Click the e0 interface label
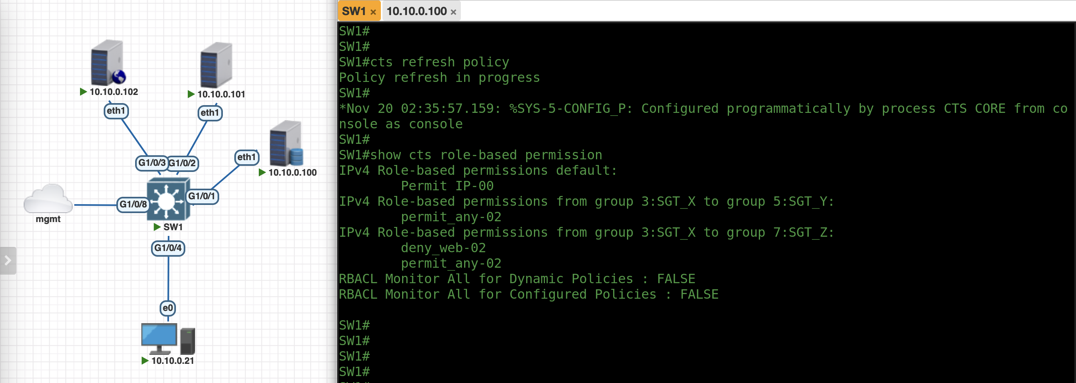 167,308
